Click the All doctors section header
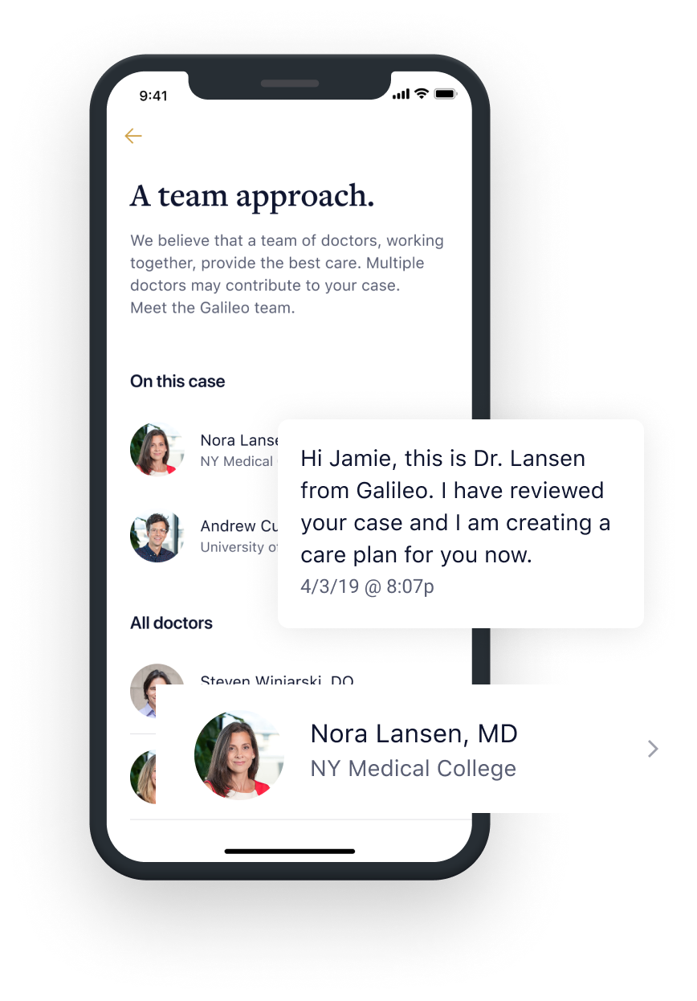Image resolution: width=697 pixels, height=1001 pixels. [x=171, y=623]
